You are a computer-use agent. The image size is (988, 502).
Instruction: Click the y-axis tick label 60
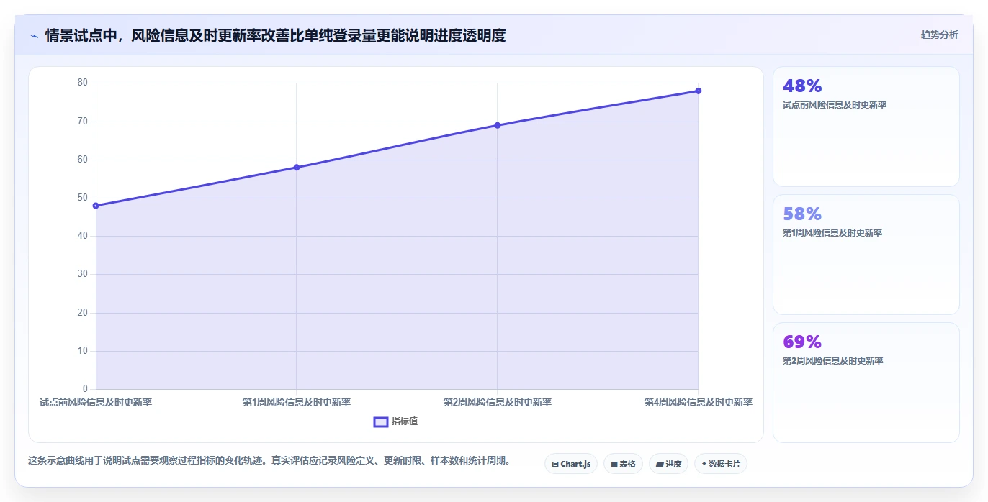click(83, 160)
